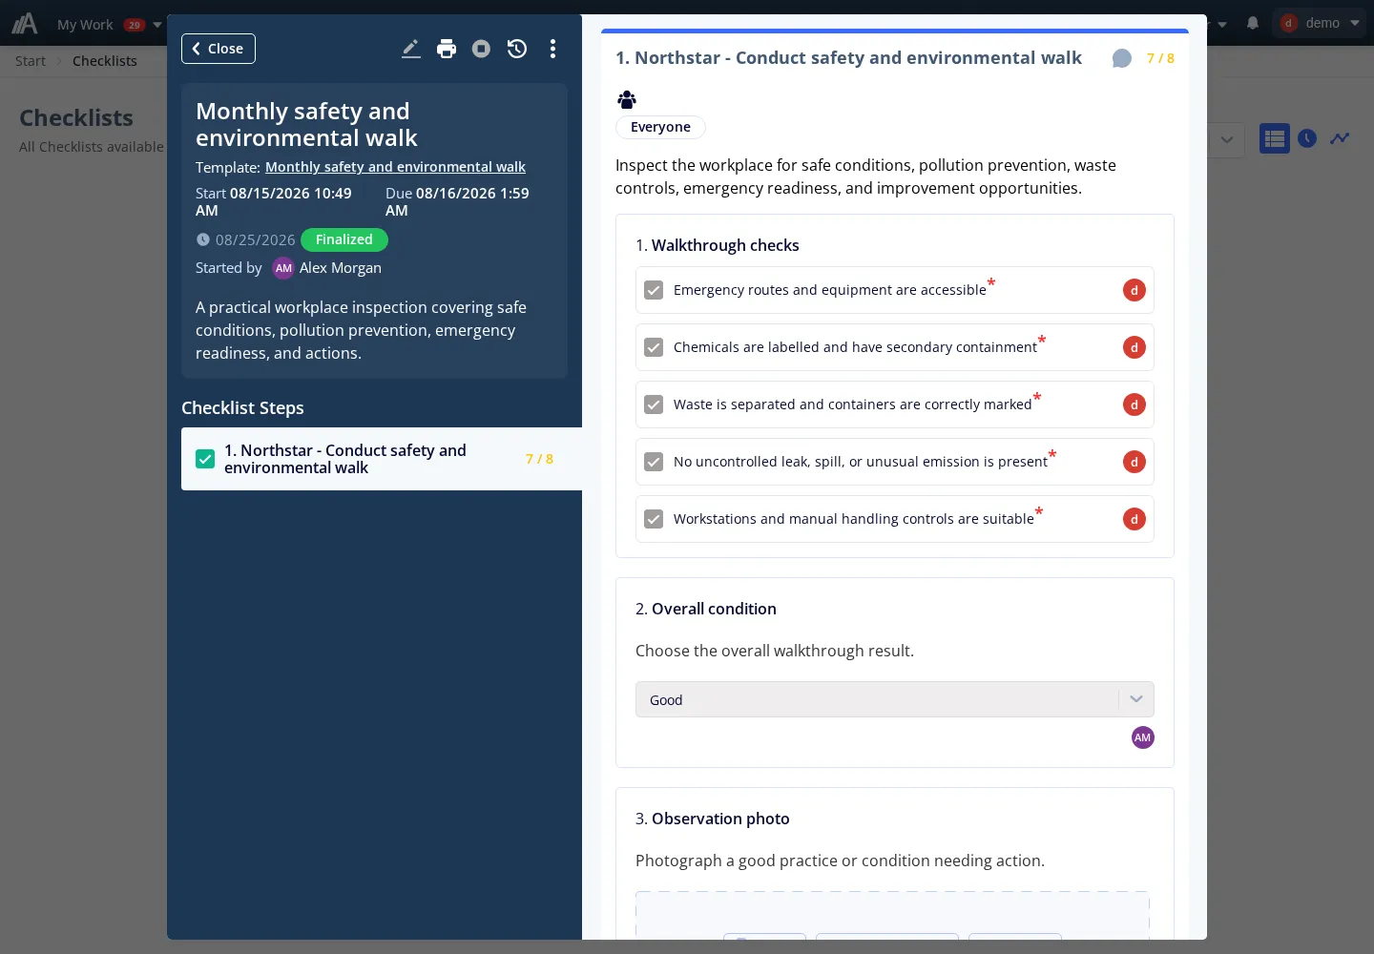The width and height of the screenshot is (1374, 954).
Task: Click the Alex Morgan starter name
Action: (341, 268)
